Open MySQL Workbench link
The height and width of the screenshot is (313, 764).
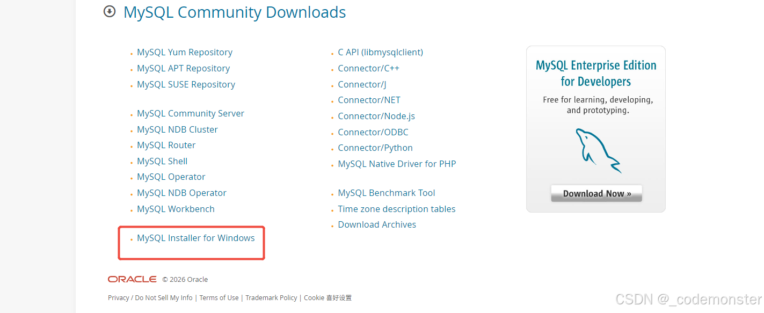(176, 209)
